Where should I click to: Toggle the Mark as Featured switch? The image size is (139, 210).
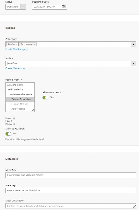[8, 134]
